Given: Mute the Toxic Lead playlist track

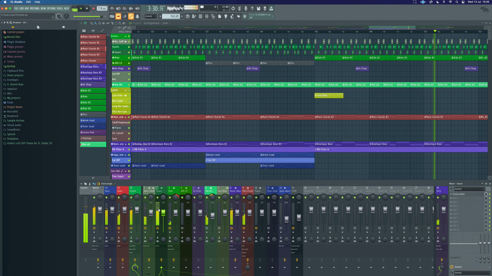Looking at the screenshot, I should [x=129, y=165].
